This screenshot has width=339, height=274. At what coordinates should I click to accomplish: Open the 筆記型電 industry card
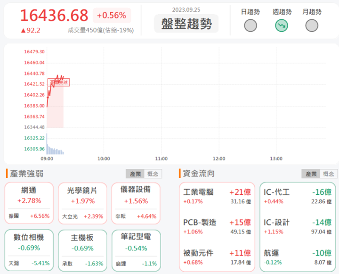(x=136, y=250)
